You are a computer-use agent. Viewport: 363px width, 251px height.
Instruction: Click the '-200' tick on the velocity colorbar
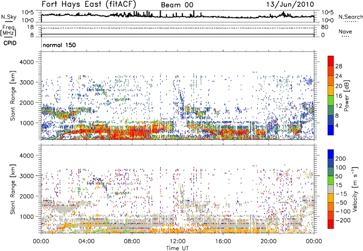point(343,220)
